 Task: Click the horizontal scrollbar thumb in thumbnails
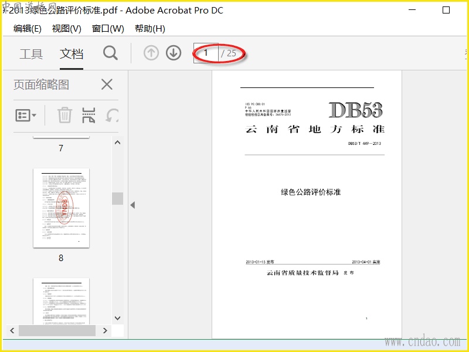click(57, 330)
